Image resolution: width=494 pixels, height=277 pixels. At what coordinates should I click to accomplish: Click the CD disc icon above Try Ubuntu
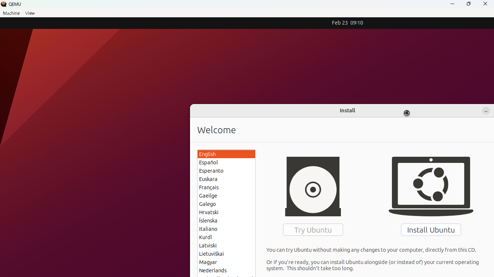(x=313, y=186)
